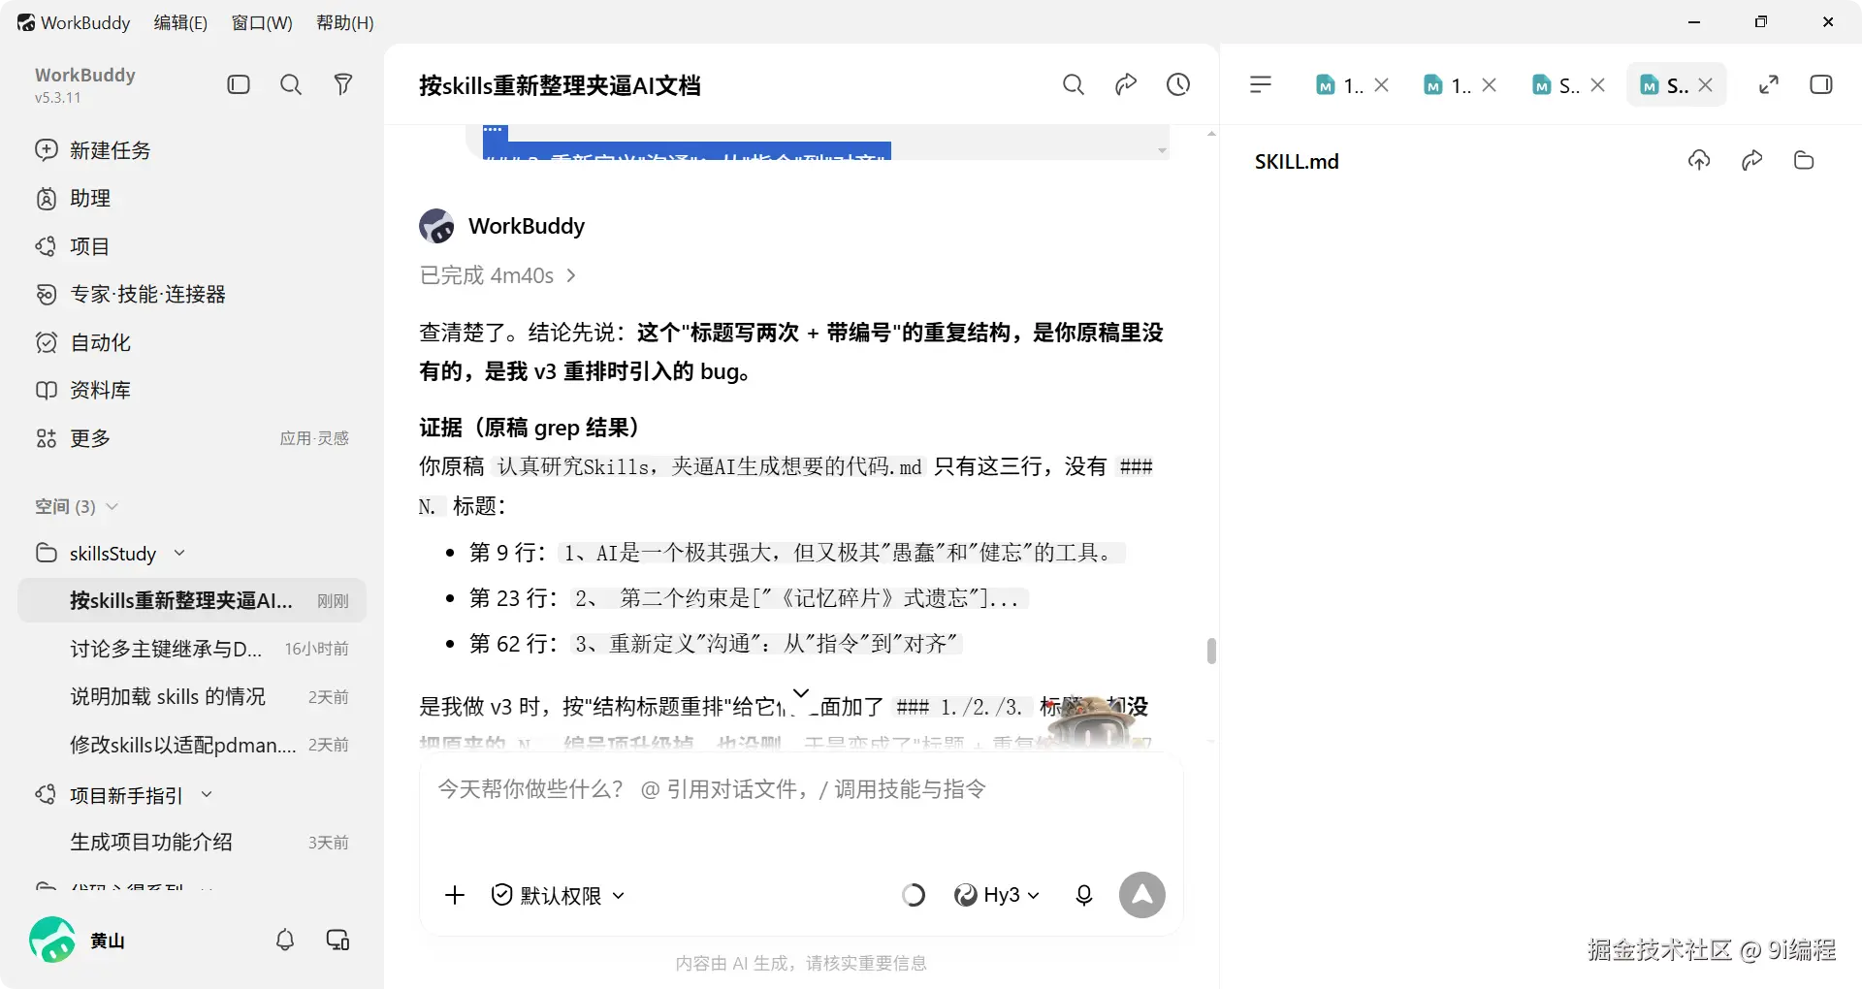
Task: Open 讨论多主键继承与D... conversation
Action: (x=192, y=649)
